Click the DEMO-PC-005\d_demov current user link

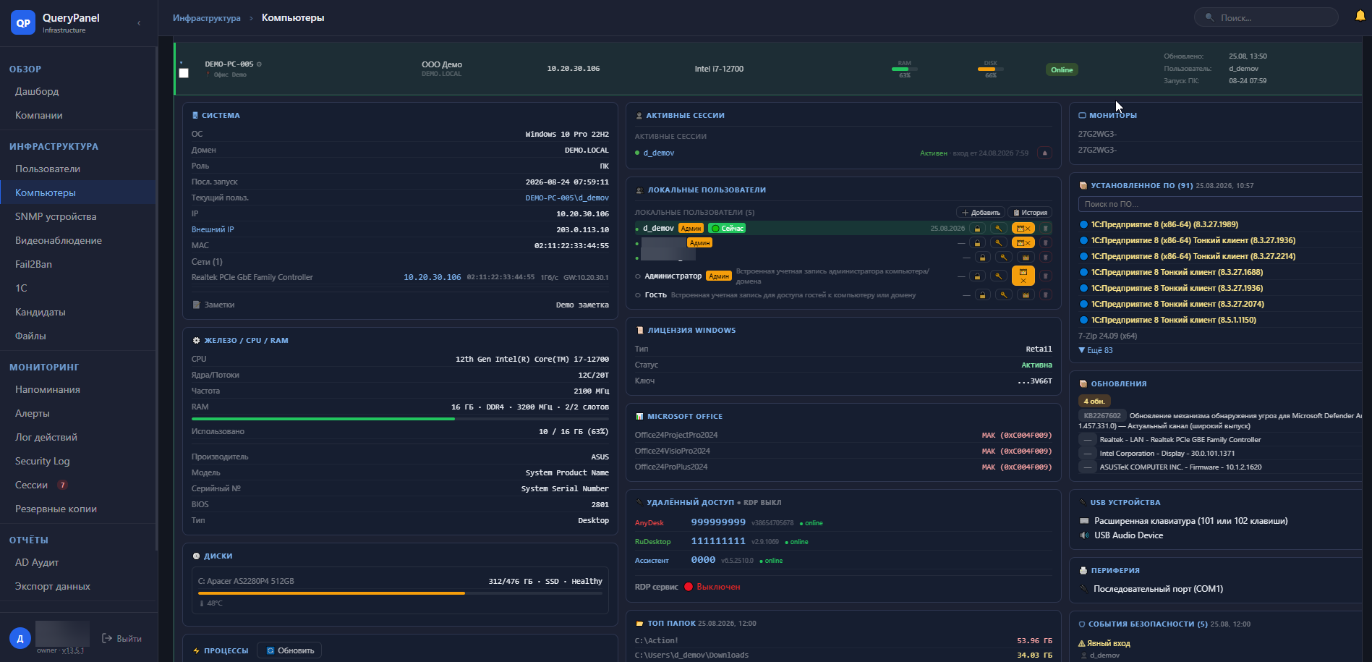tap(567, 198)
